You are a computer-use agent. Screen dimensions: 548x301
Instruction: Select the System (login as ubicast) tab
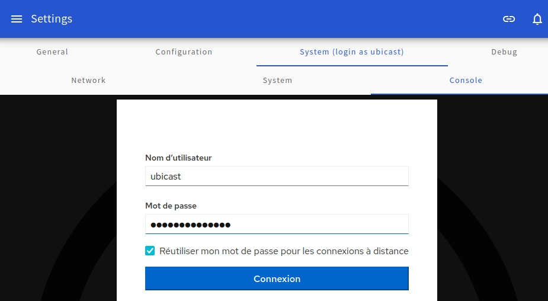pos(352,52)
